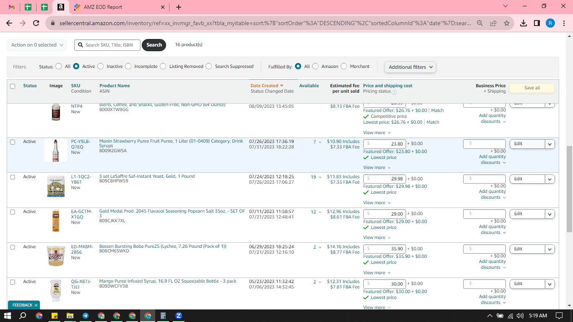Expand View more for Flavacol Popcorn Salt
The width and height of the screenshot is (573, 322).
[377, 238]
